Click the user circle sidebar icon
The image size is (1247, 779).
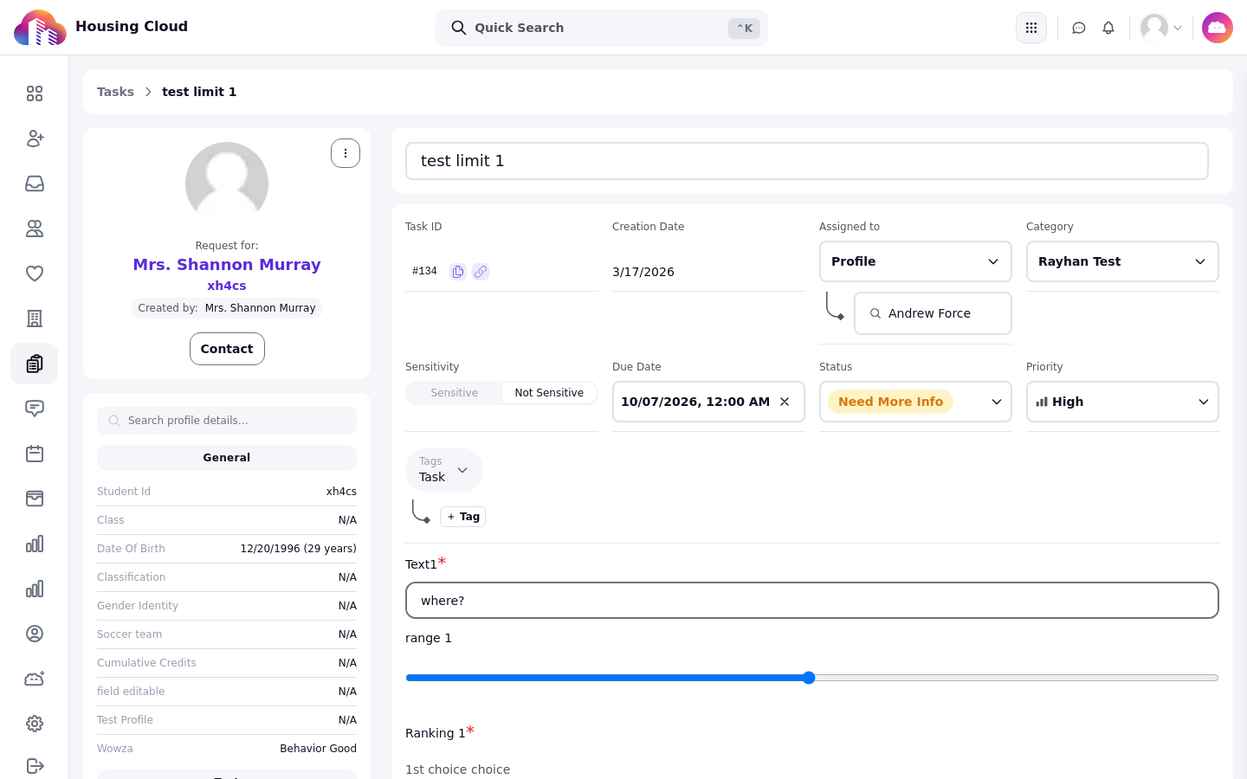pos(35,634)
